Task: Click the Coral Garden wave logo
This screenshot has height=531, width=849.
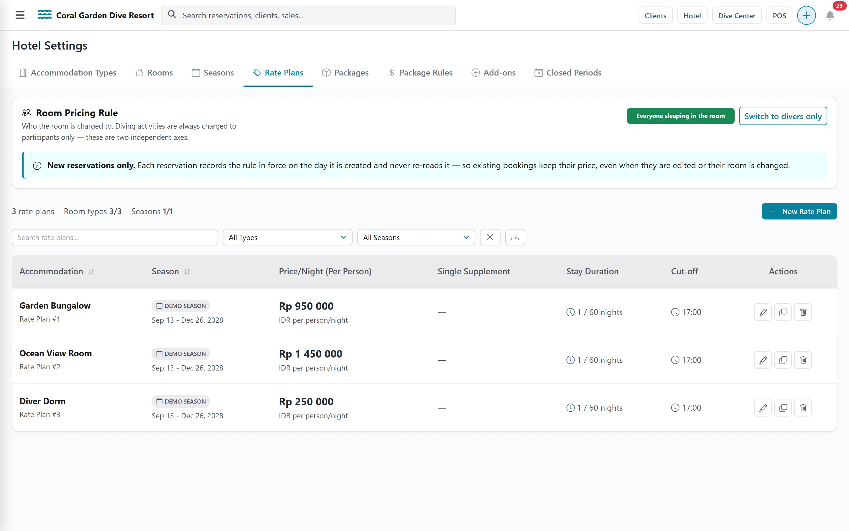Action: (x=45, y=15)
